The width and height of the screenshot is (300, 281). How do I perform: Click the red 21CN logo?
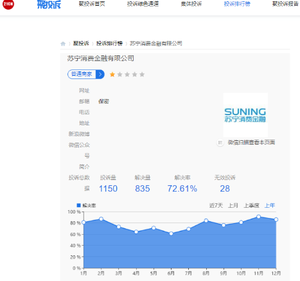point(8,4)
